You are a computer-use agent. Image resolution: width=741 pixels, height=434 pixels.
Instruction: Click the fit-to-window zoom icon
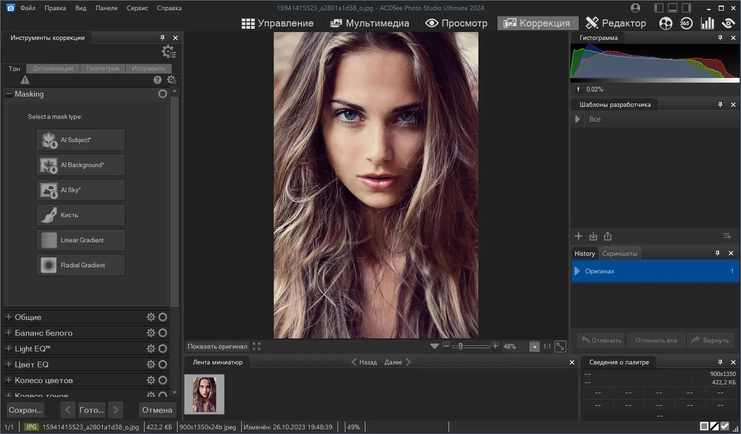(x=561, y=346)
